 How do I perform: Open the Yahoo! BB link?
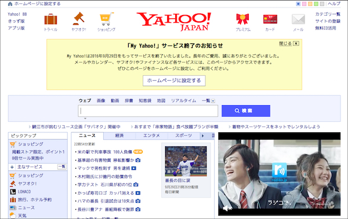17,14
